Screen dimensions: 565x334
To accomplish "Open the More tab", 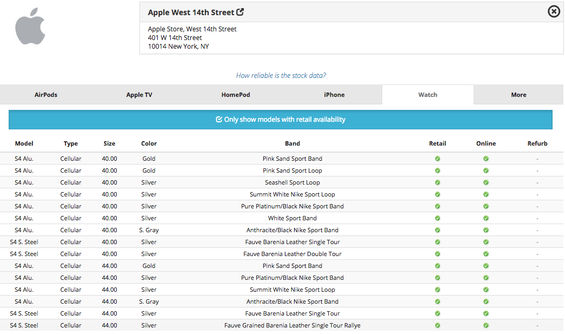I will coord(519,95).
